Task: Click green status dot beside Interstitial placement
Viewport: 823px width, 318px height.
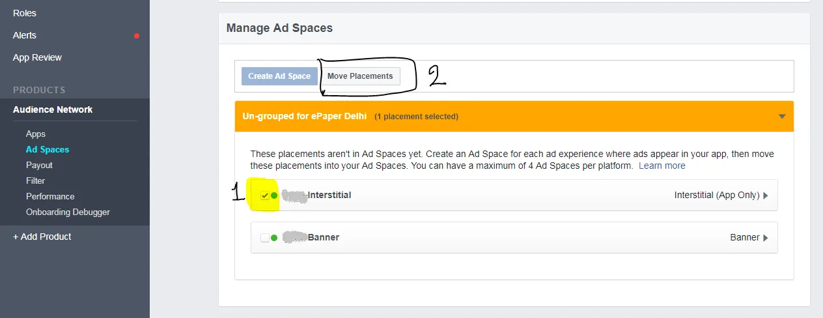Action: pos(274,195)
